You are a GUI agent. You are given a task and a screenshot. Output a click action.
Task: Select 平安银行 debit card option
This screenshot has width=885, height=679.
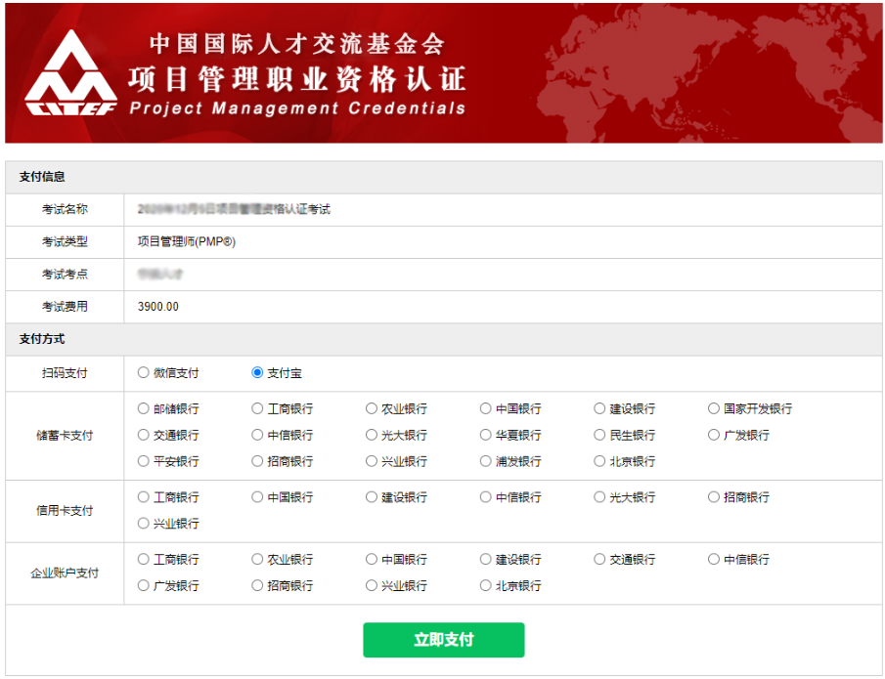(x=144, y=461)
